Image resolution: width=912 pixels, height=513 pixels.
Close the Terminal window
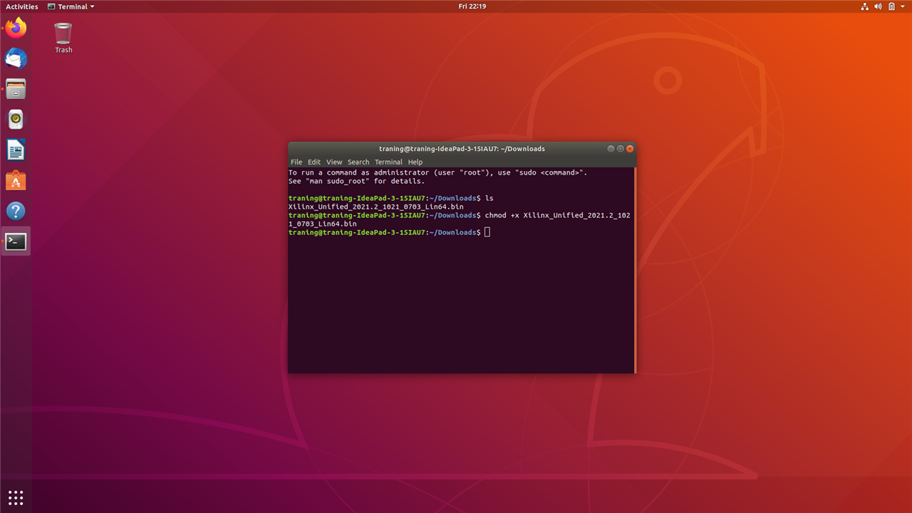click(630, 149)
